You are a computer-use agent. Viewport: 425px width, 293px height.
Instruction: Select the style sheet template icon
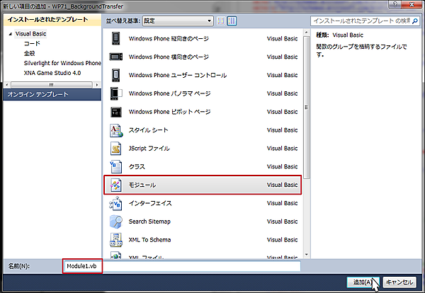pos(116,130)
